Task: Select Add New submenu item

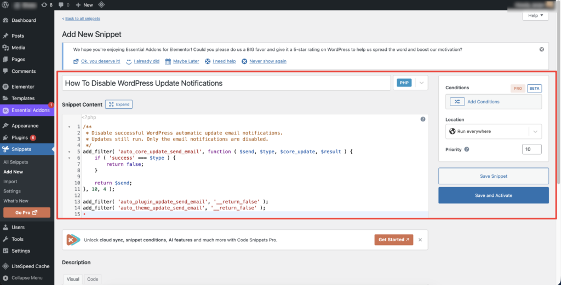Action: [x=13, y=172]
